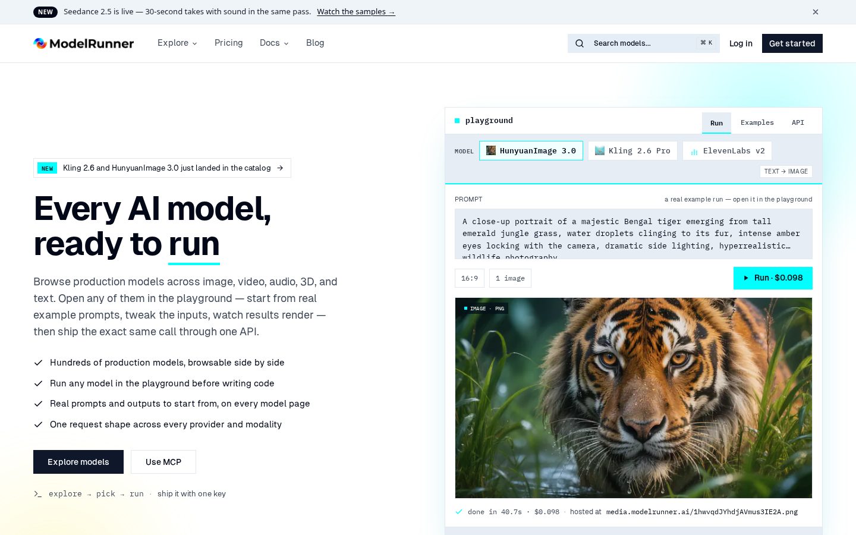This screenshot has height=535, width=856.
Task: Click the Explore models button
Action: pyautogui.click(x=78, y=462)
